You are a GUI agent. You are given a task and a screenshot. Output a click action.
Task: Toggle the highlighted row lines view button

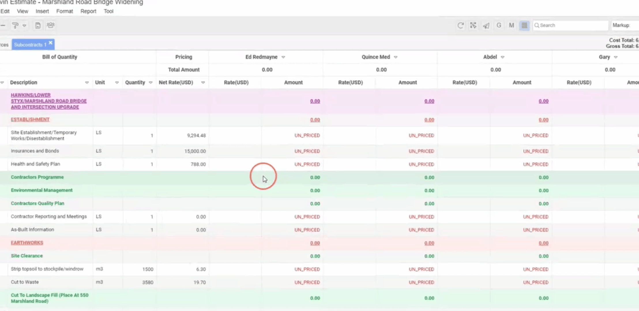coord(524,25)
